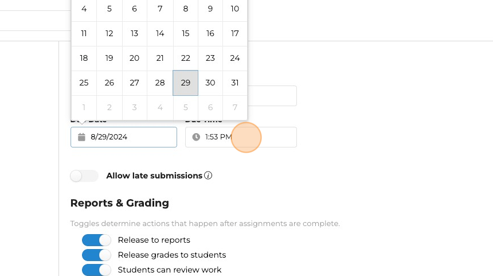Viewport: 493px width, 276px height.
Task: Switch off the Students can review work toggle
Action: click(x=96, y=270)
